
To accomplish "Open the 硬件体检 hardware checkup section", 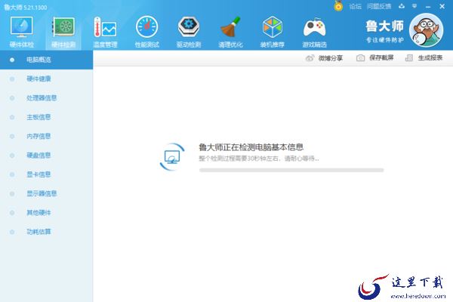I will tap(21, 32).
